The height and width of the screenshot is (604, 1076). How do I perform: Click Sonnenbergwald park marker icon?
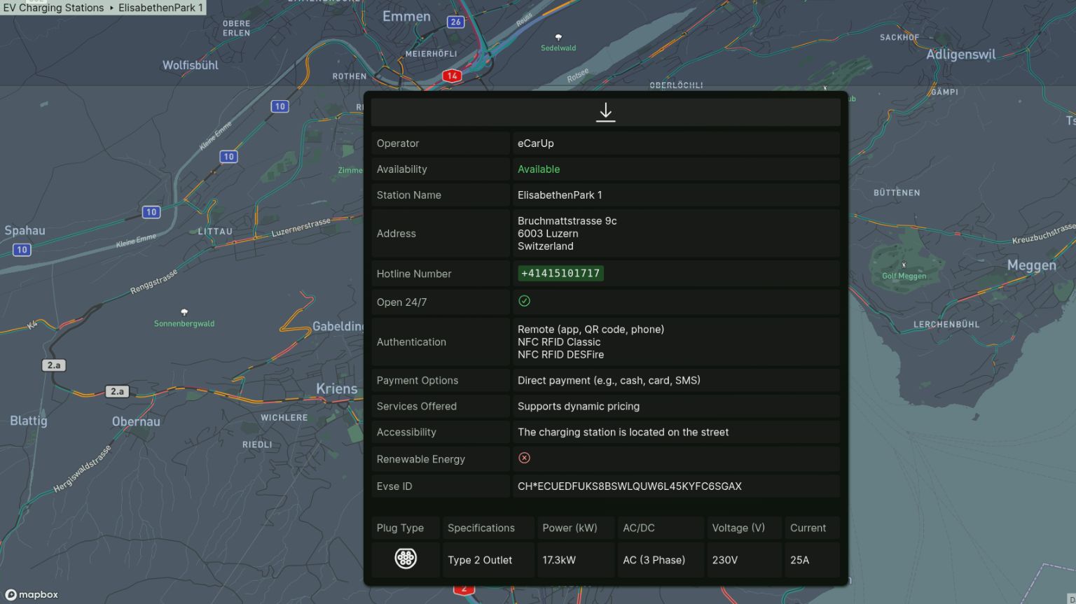pos(184,312)
